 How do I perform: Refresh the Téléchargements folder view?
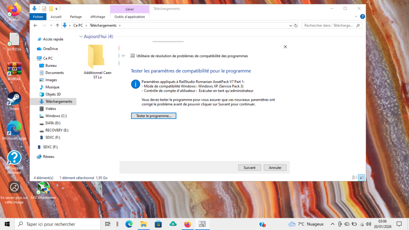296,26
